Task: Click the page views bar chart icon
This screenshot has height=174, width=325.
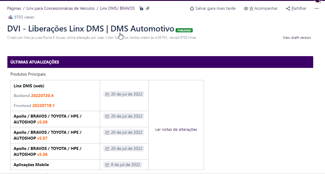Action: pyautogui.click(x=10, y=17)
